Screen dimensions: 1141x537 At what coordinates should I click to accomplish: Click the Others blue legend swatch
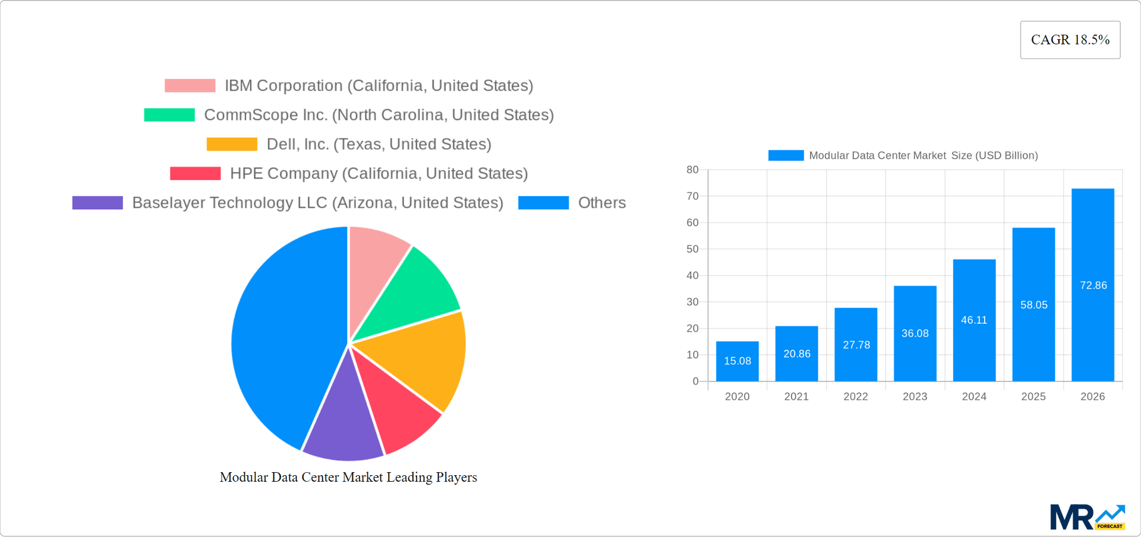[x=543, y=202]
